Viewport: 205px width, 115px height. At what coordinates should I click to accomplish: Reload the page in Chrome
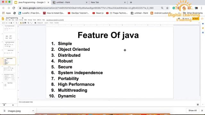[14, 8]
